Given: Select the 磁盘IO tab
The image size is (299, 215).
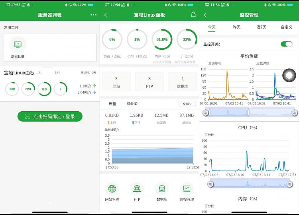Looking at the screenshot, I should click(132, 104).
